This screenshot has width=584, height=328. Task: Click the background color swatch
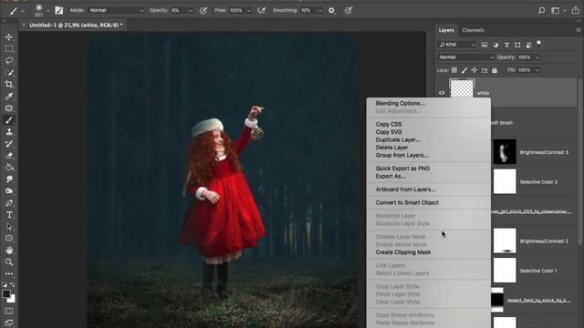[x=12, y=299]
